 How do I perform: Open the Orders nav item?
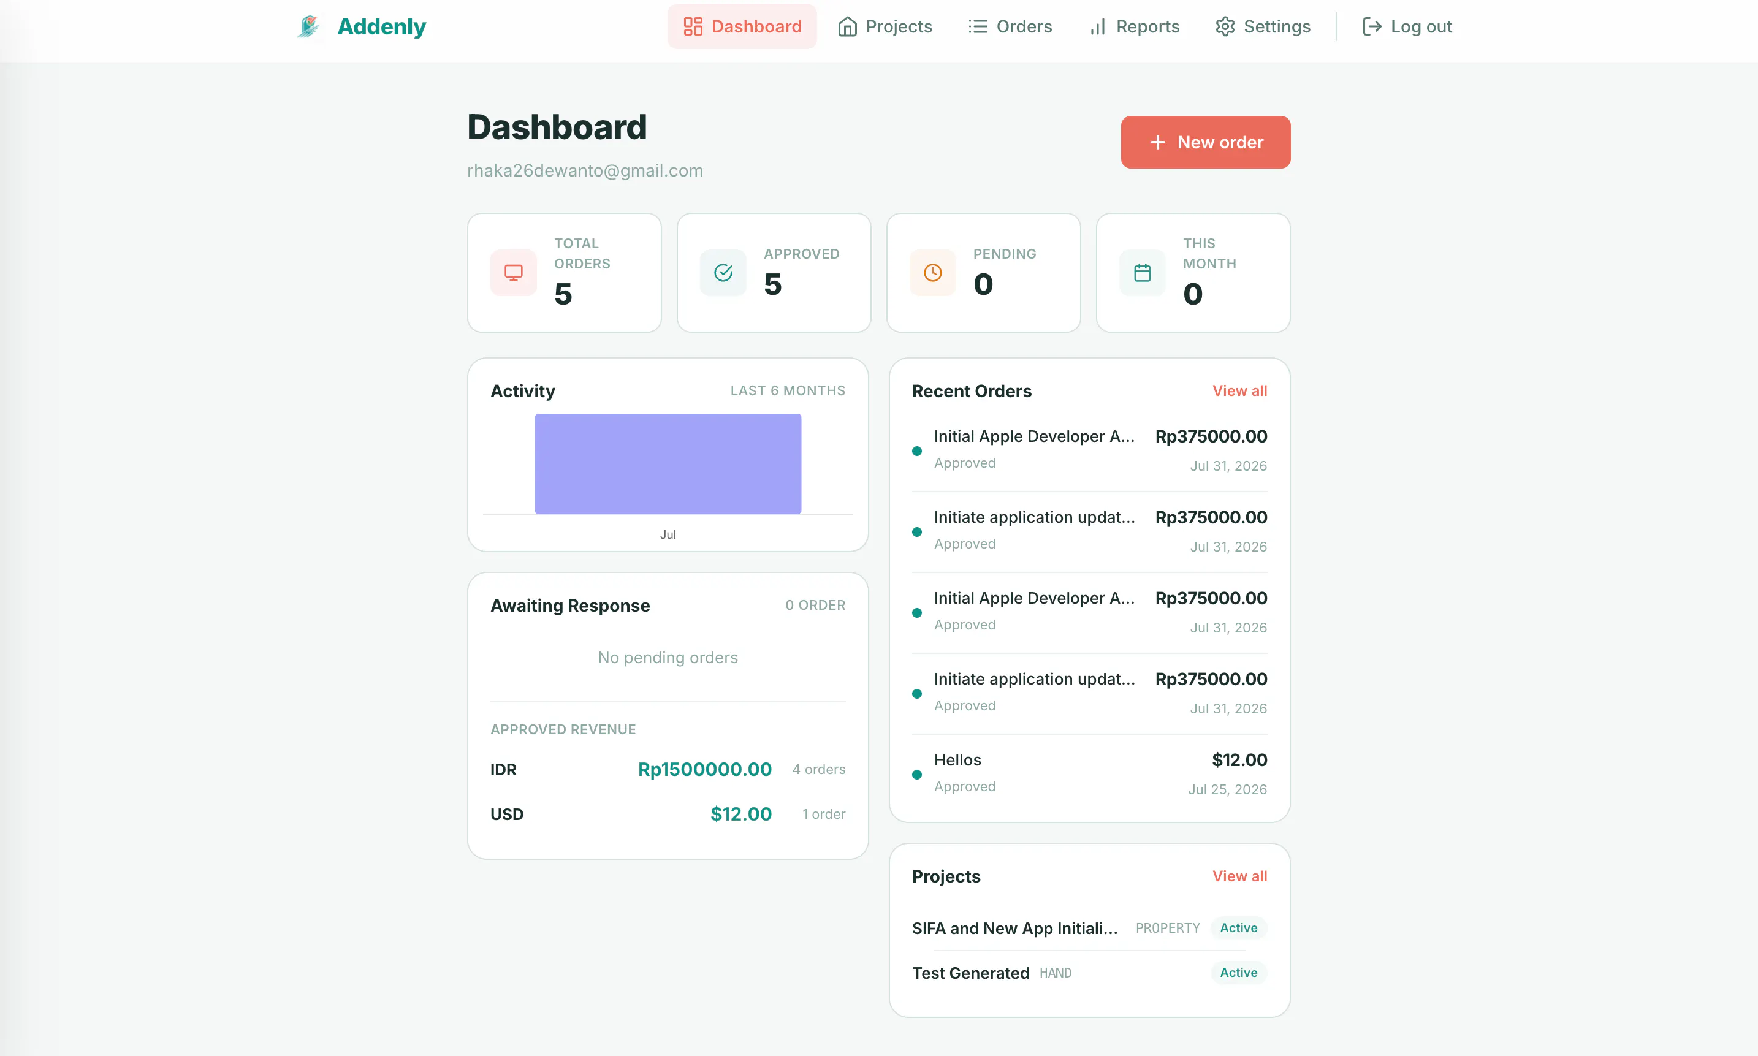pyautogui.click(x=1010, y=26)
